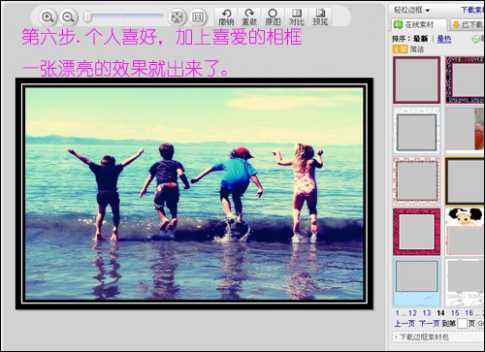Go to the 下一页 next page

coord(429,323)
